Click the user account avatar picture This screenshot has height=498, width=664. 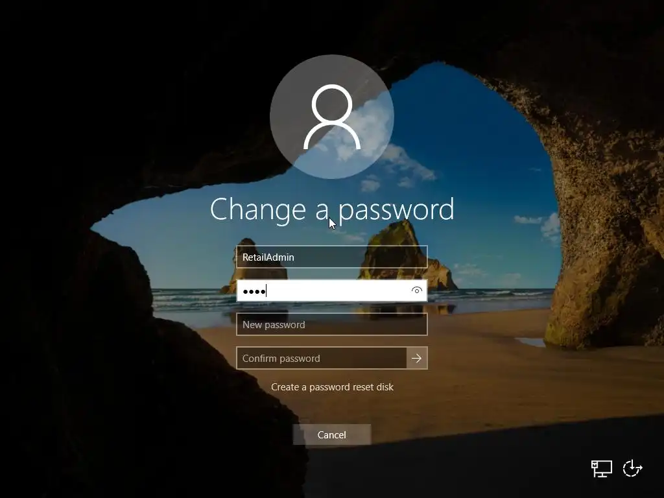pos(332,117)
